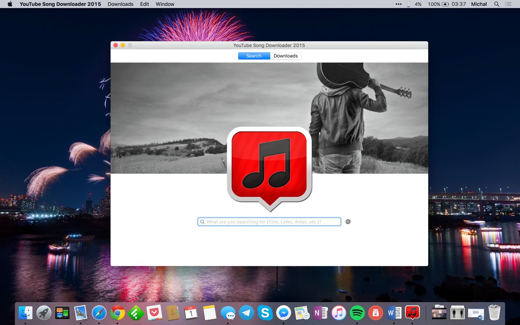This screenshot has height=325, width=520.
Task: Open the Mail stamp icon in dock
Action: pyautogui.click(x=81, y=312)
